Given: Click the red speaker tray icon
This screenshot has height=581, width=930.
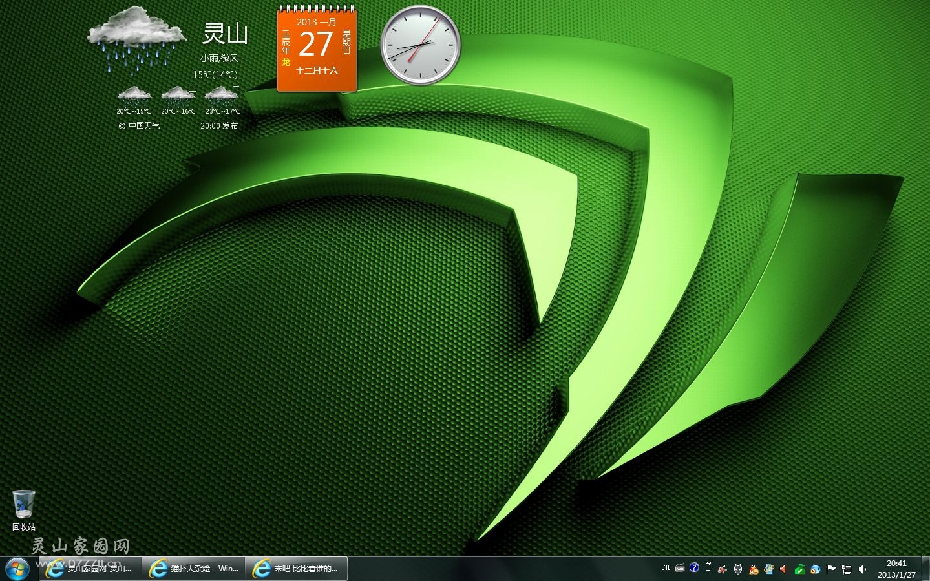Looking at the screenshot, I should pyautogui.click(x=783, y=569).
